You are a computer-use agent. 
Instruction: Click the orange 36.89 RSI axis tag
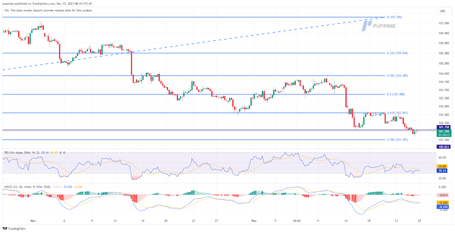tap(442, 166)
